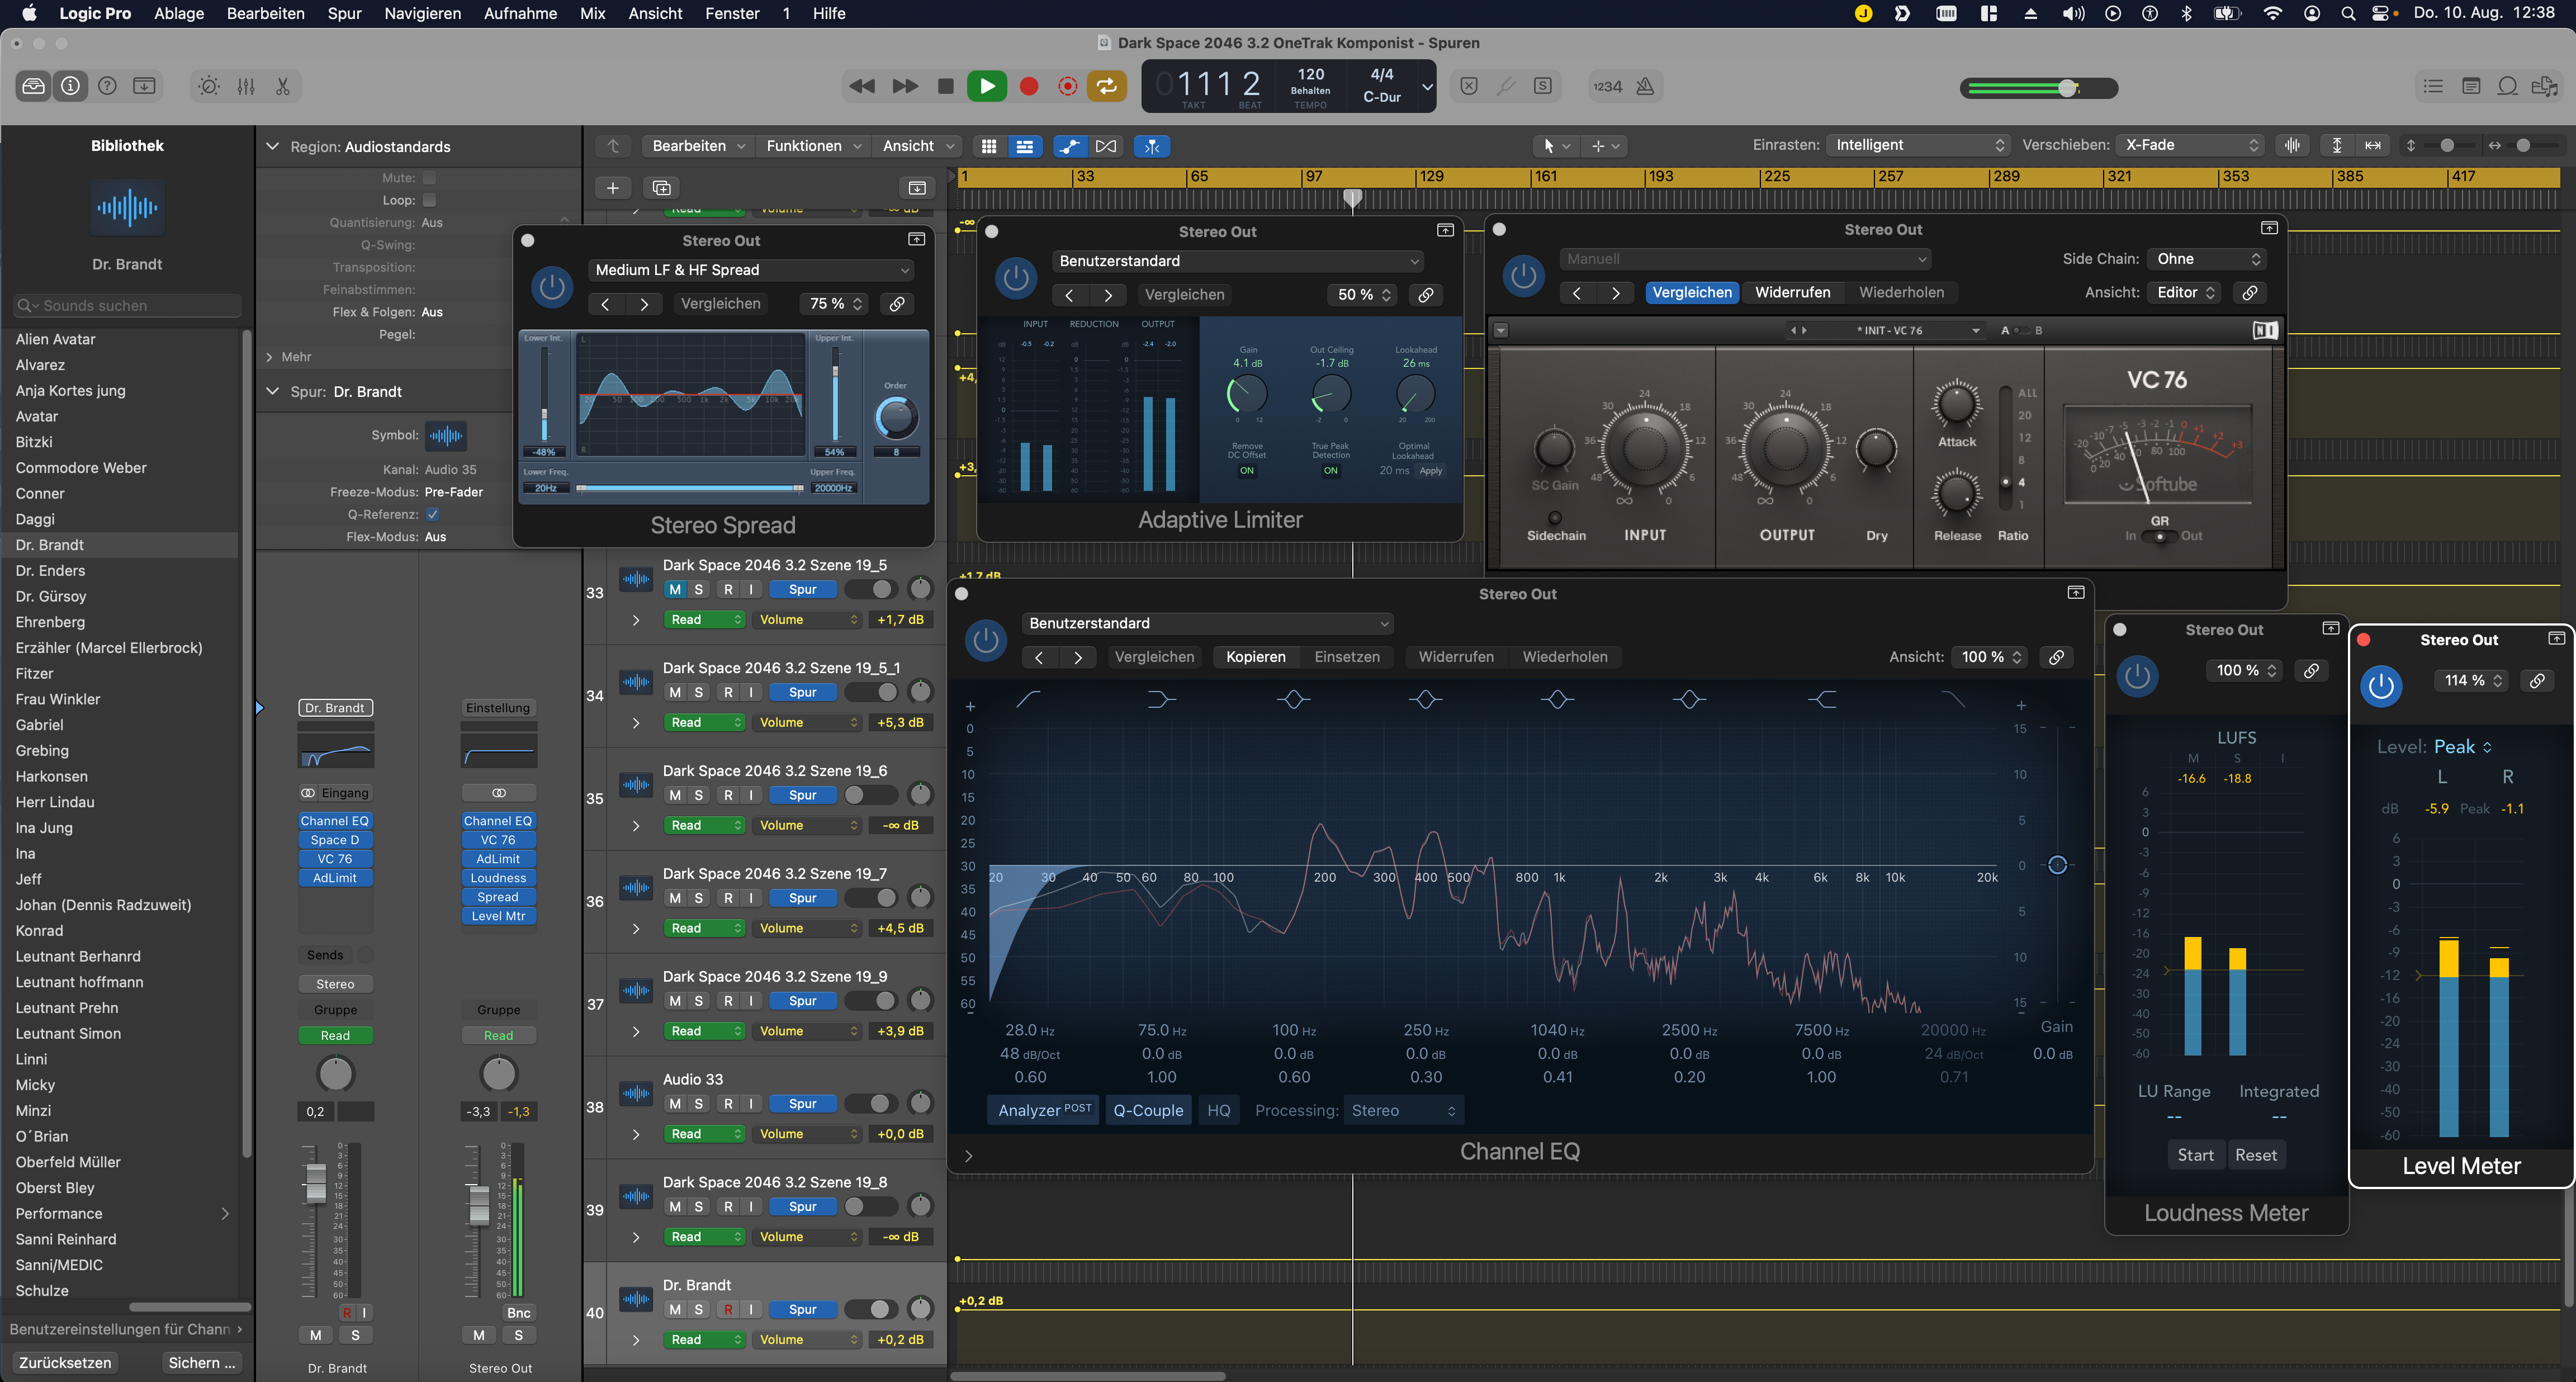Click the Fast Forward transport button
The height and width of the screenshot is (1382, 2576).
coord(905,86)
